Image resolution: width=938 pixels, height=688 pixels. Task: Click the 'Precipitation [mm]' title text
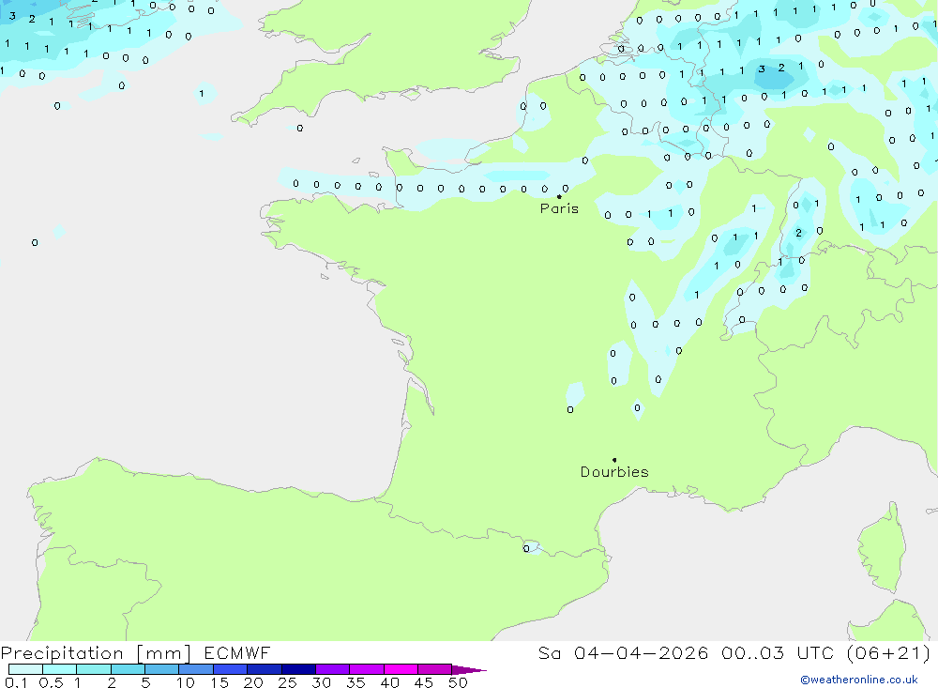pyautogui.click(x=96, y=652)
